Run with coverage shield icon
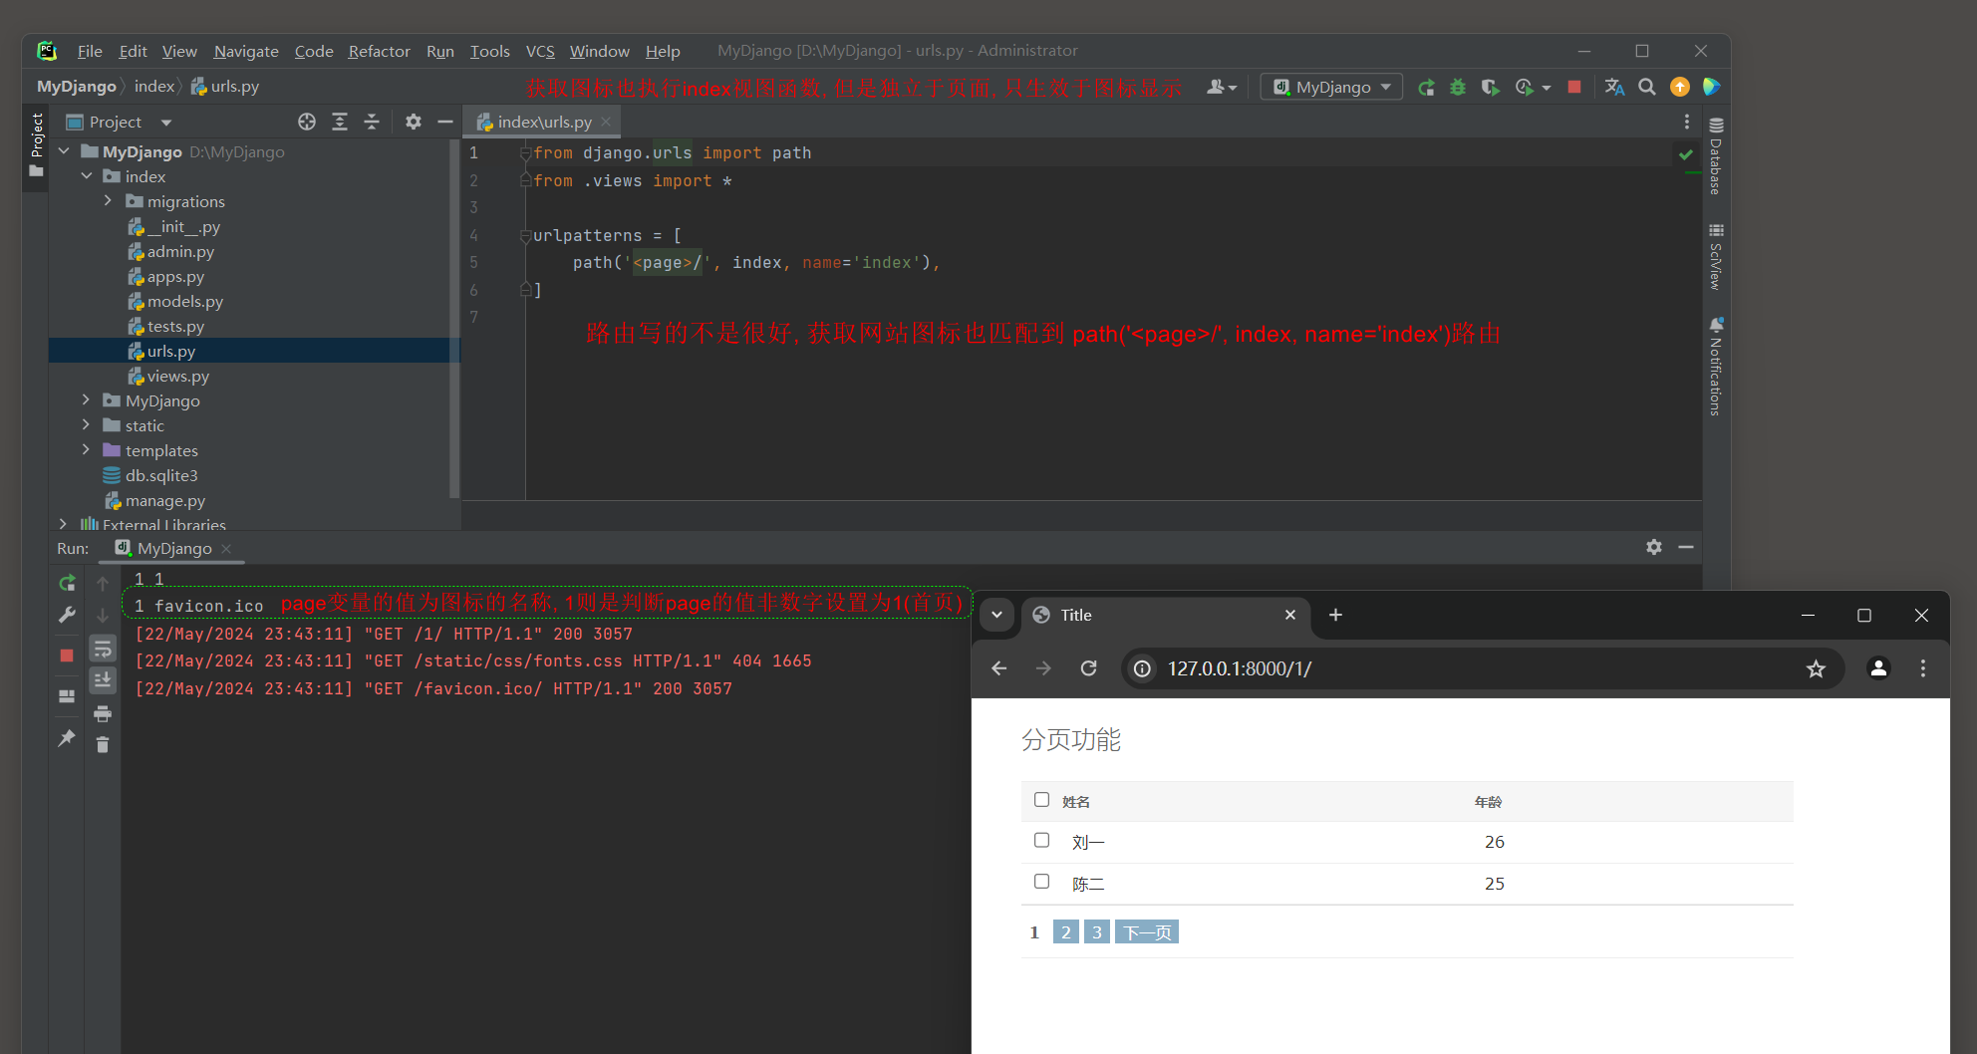 click(x=1490, y=88)
